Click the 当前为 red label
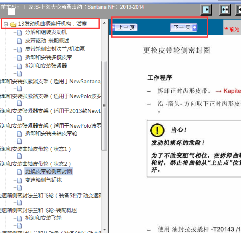This screenshot has width=241, height=233. click(x=232, y=29)
